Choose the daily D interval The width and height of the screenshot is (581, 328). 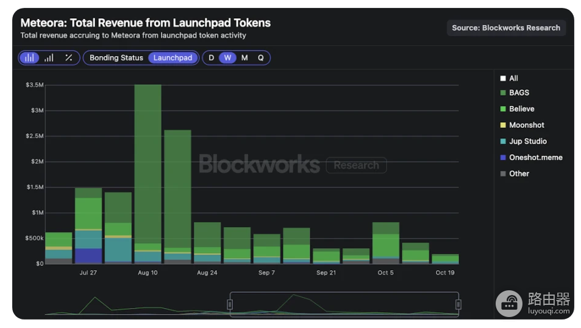(x=211, y=58)
